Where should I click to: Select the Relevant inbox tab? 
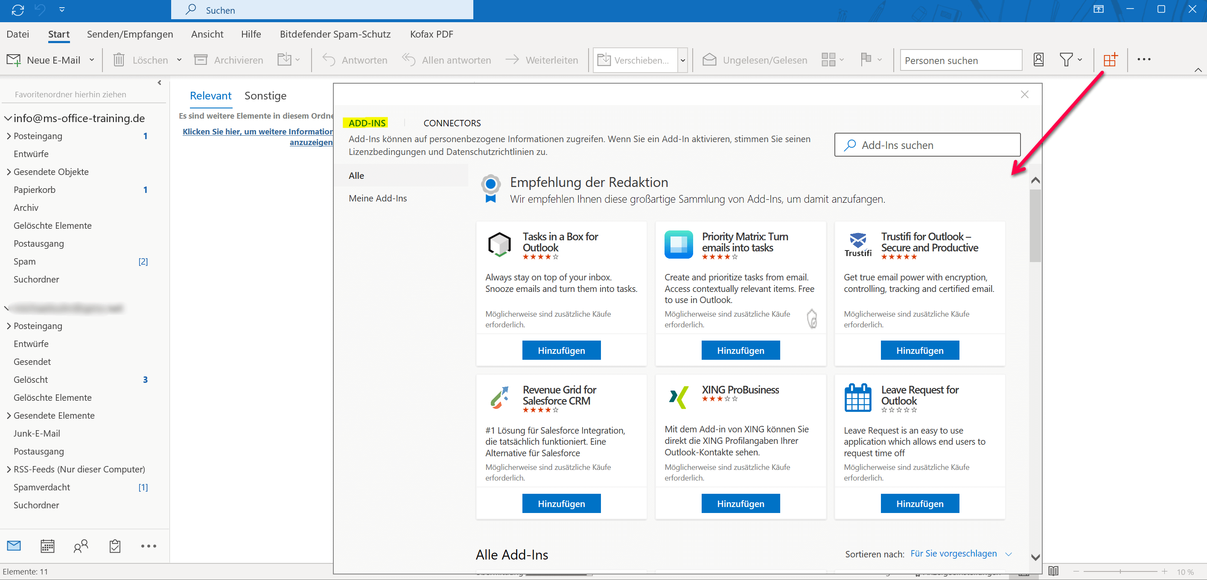(210, 96)
